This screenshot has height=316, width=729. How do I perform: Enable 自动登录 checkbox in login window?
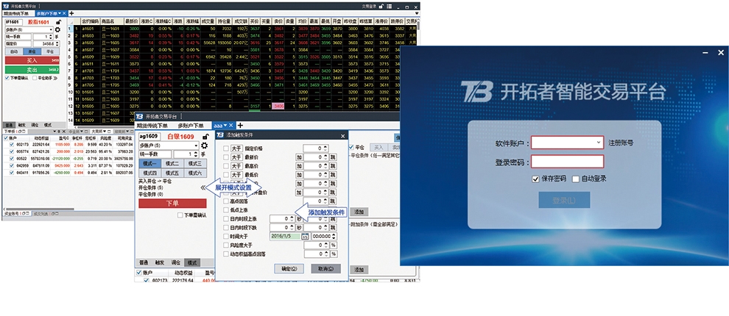576,179
